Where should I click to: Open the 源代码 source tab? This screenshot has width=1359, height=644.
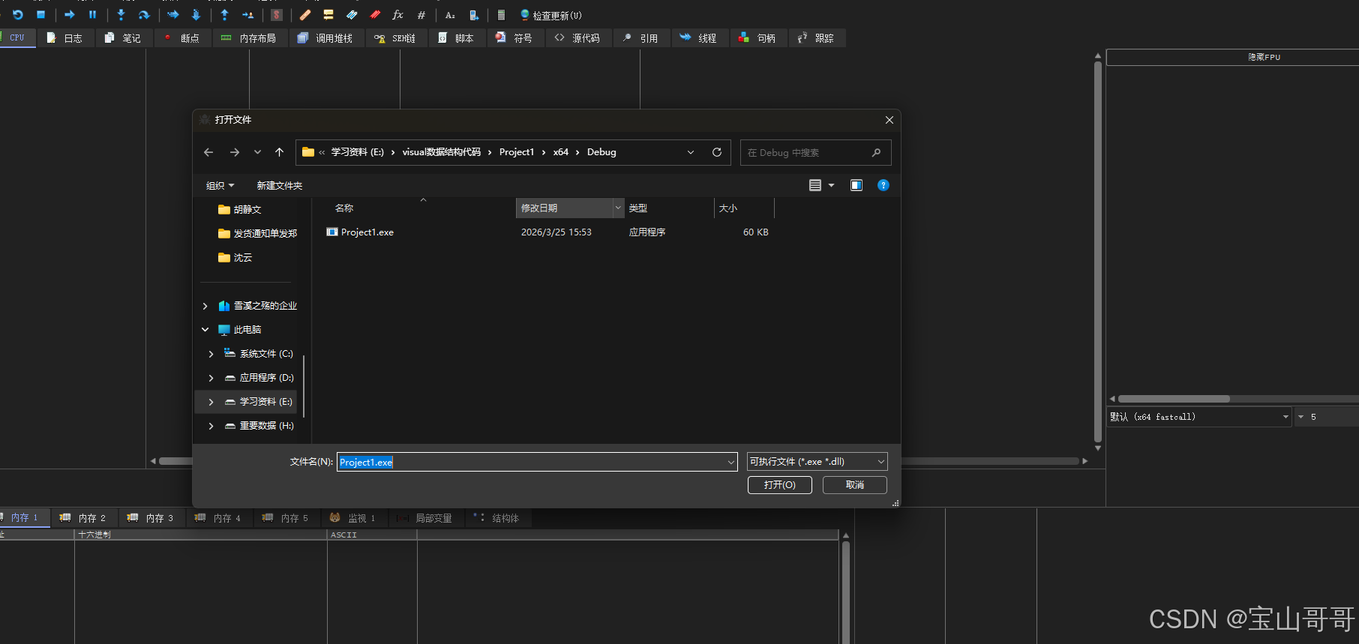[578, 37]
